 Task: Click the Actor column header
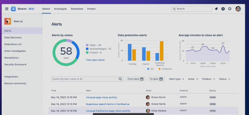click(149, 91)
